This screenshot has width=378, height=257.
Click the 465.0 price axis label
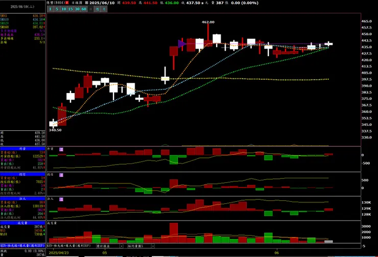coord(366,21)
